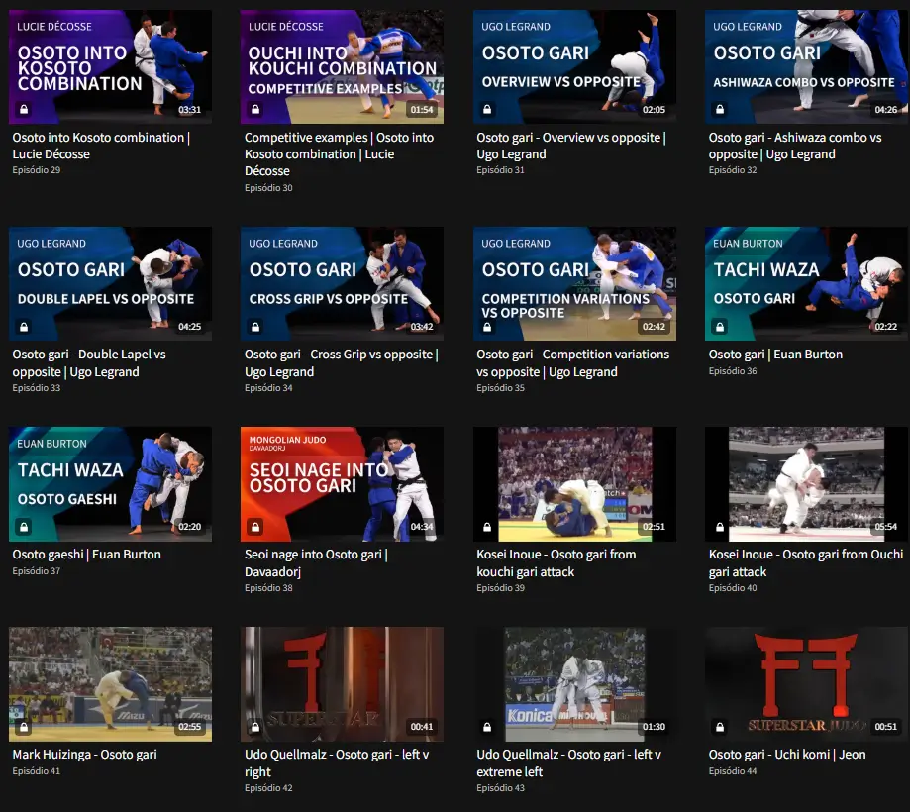The height and width of the screenshot is (812, 910).
Task: Click lock icon on Osoto into Kosoto thumbnail
Action: pyautogui.click(x=24, y=109)
